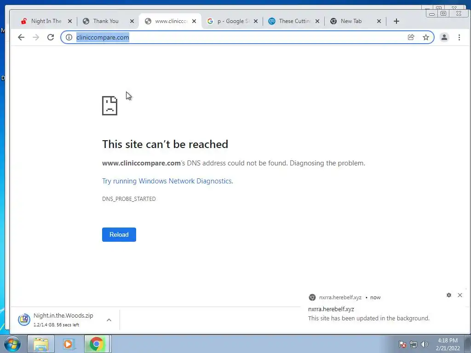Close the These Cutting tab

tap(317, 21)
